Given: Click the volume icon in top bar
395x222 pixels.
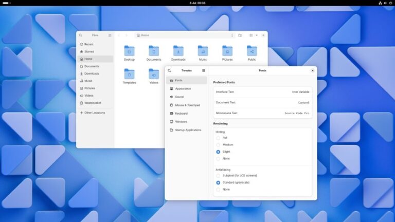Looking at the screenshot, I should click(385, 3).
